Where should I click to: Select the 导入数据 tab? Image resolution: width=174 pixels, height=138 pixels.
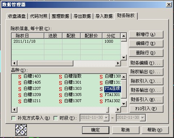[104, 16]
